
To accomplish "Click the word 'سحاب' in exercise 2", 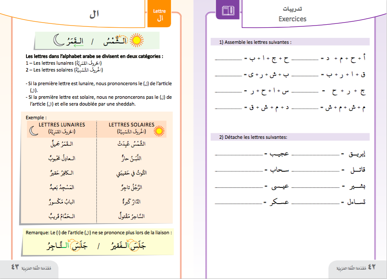I will point(279,170).
